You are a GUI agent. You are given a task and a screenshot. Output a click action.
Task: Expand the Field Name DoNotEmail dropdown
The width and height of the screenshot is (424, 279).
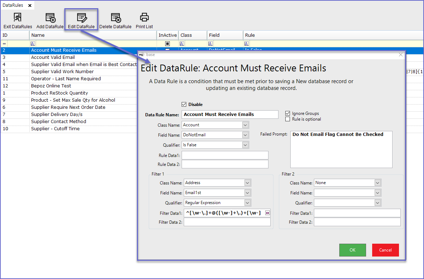pos(245,135)
